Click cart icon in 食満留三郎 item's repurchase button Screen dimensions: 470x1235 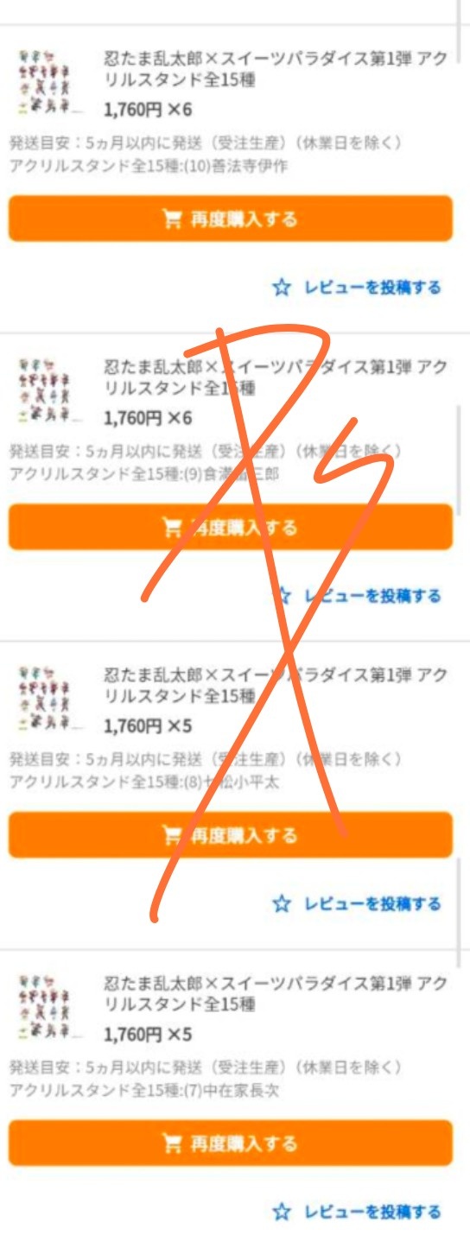point(172,527)
